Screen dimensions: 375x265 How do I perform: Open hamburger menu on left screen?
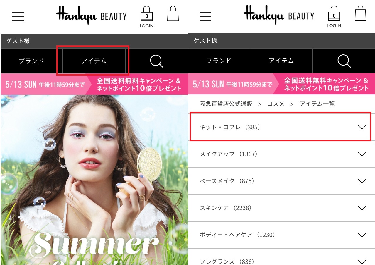[x=18, y=17]
